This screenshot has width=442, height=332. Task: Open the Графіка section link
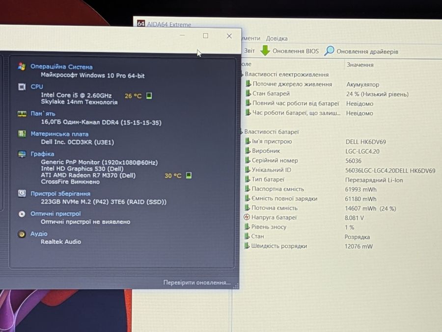click(x=42, y=154)
